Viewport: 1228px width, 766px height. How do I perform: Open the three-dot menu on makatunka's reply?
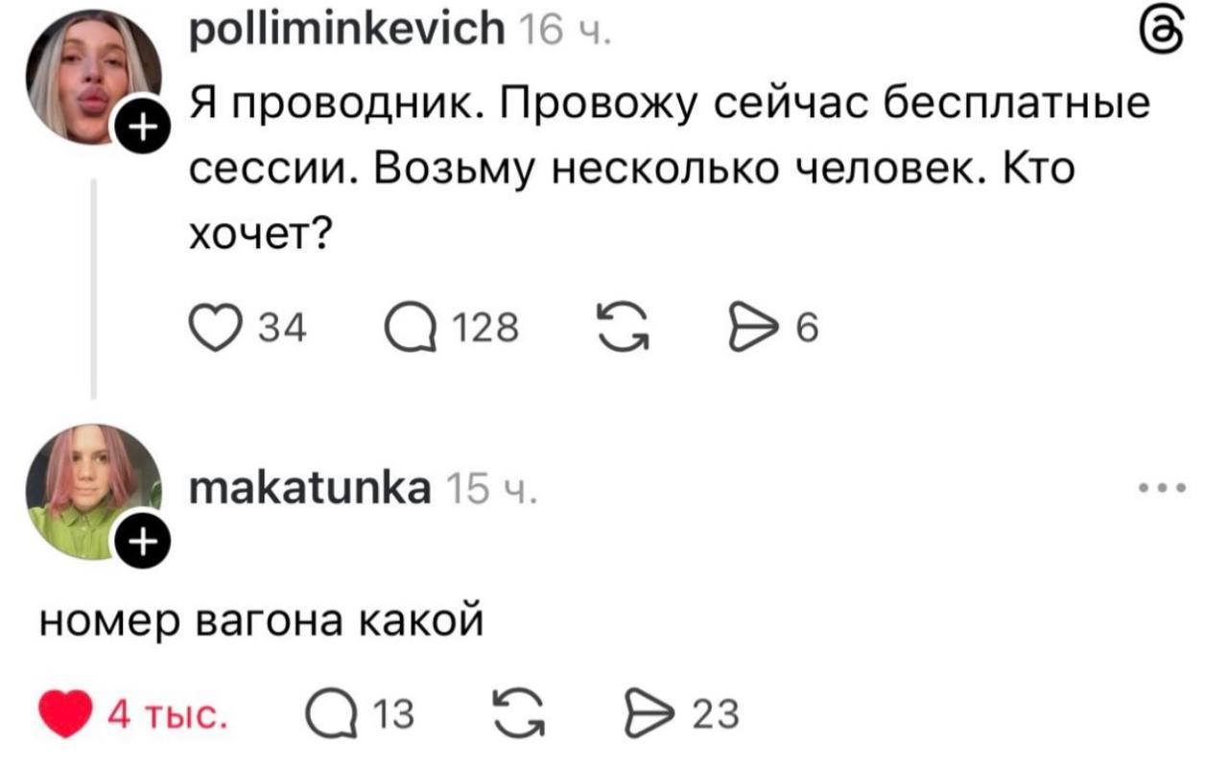pyautogui.click(x=1164, y=488)
